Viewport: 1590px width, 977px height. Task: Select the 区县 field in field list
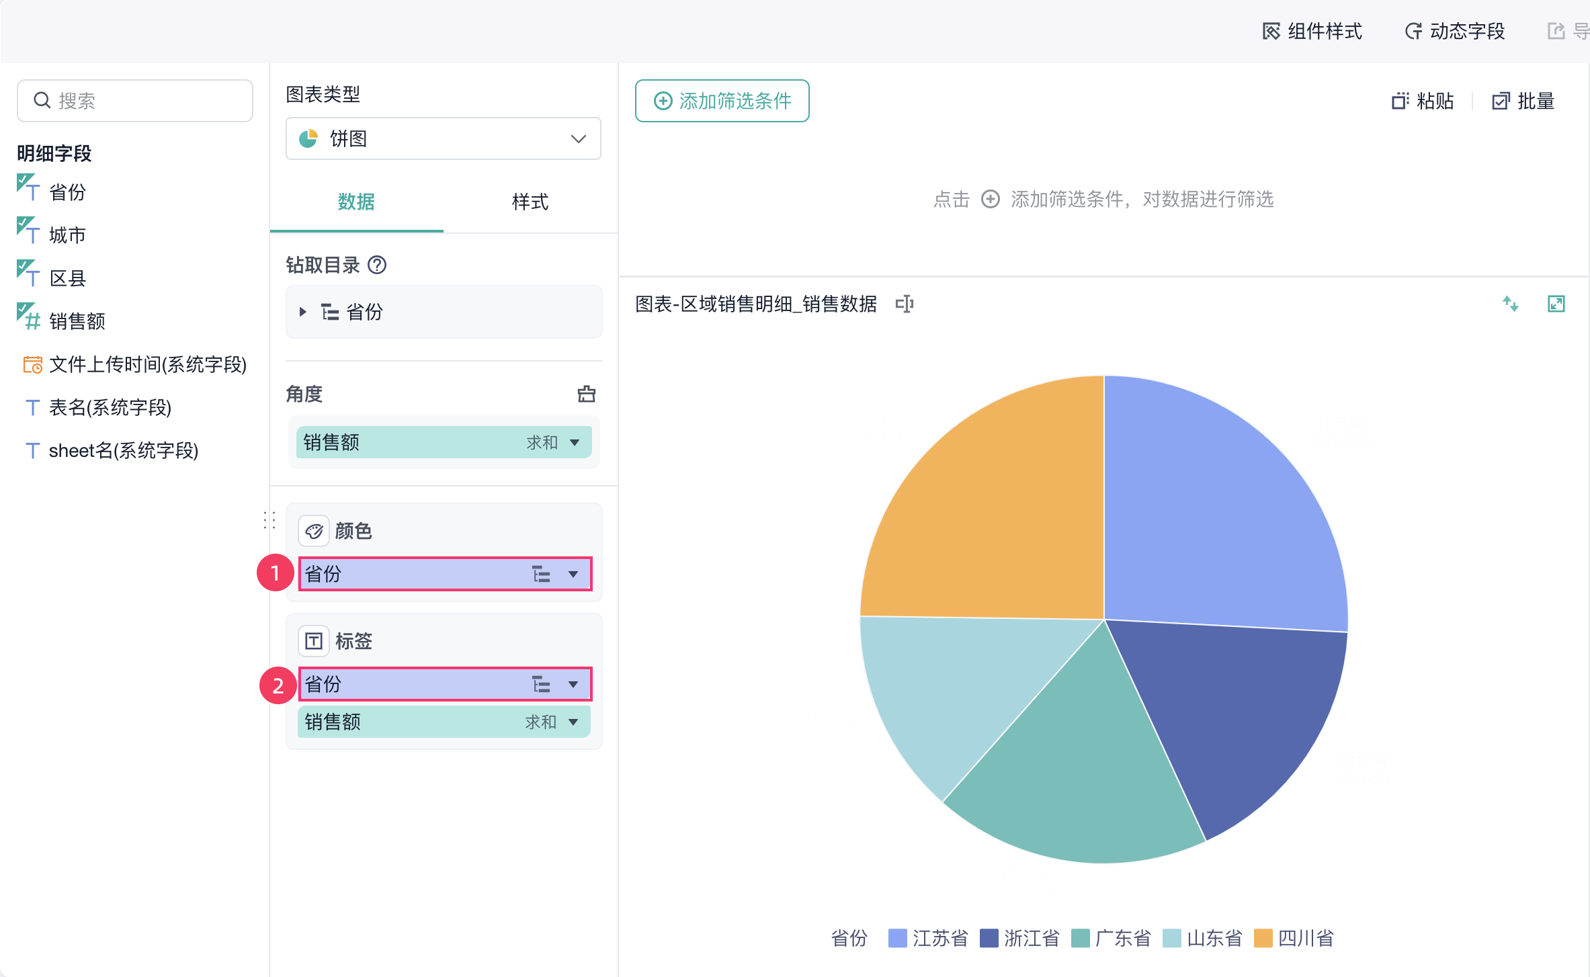67,278
